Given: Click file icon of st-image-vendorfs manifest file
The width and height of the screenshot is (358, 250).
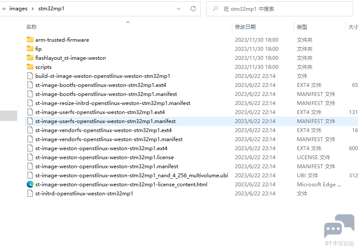Looking at the screenshot, I should coord(30,139).
